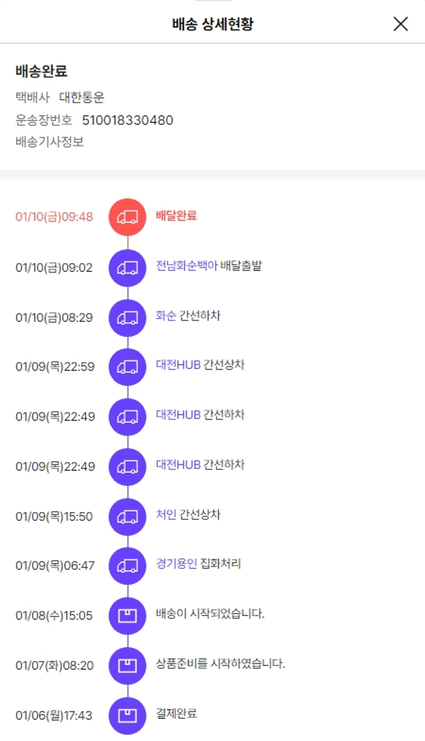Viewport: 425px width, 741px height.
Task: Click the box icon for 상품준비를 시작하였습니다
Action: point(127,666)
